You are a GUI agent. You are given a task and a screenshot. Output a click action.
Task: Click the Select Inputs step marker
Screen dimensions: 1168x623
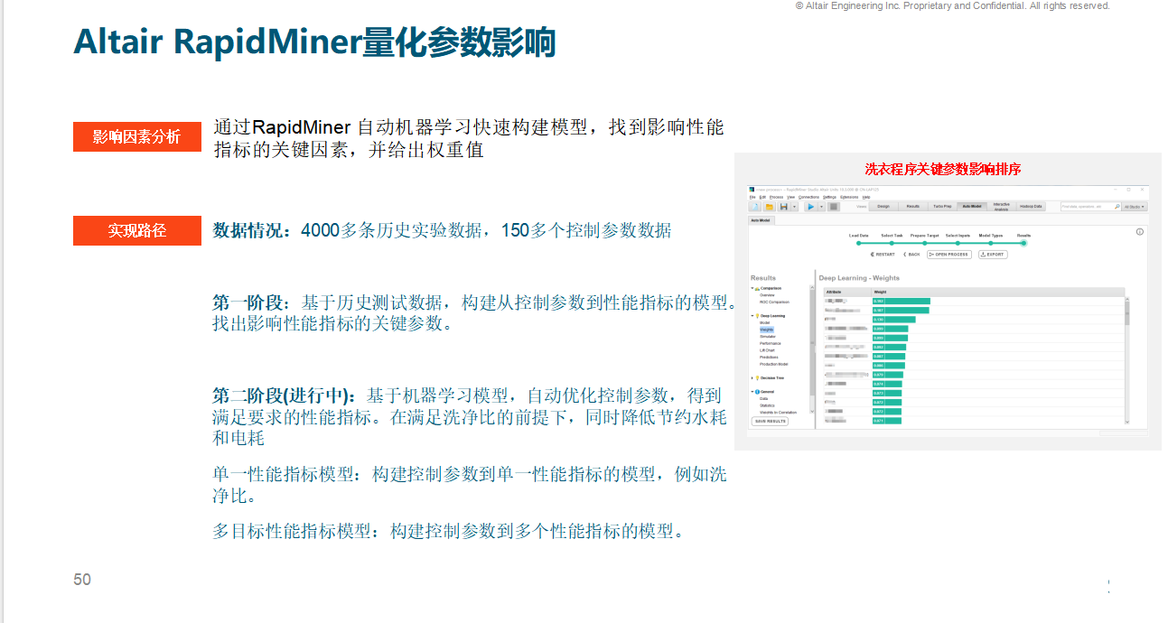pos(958,243)
